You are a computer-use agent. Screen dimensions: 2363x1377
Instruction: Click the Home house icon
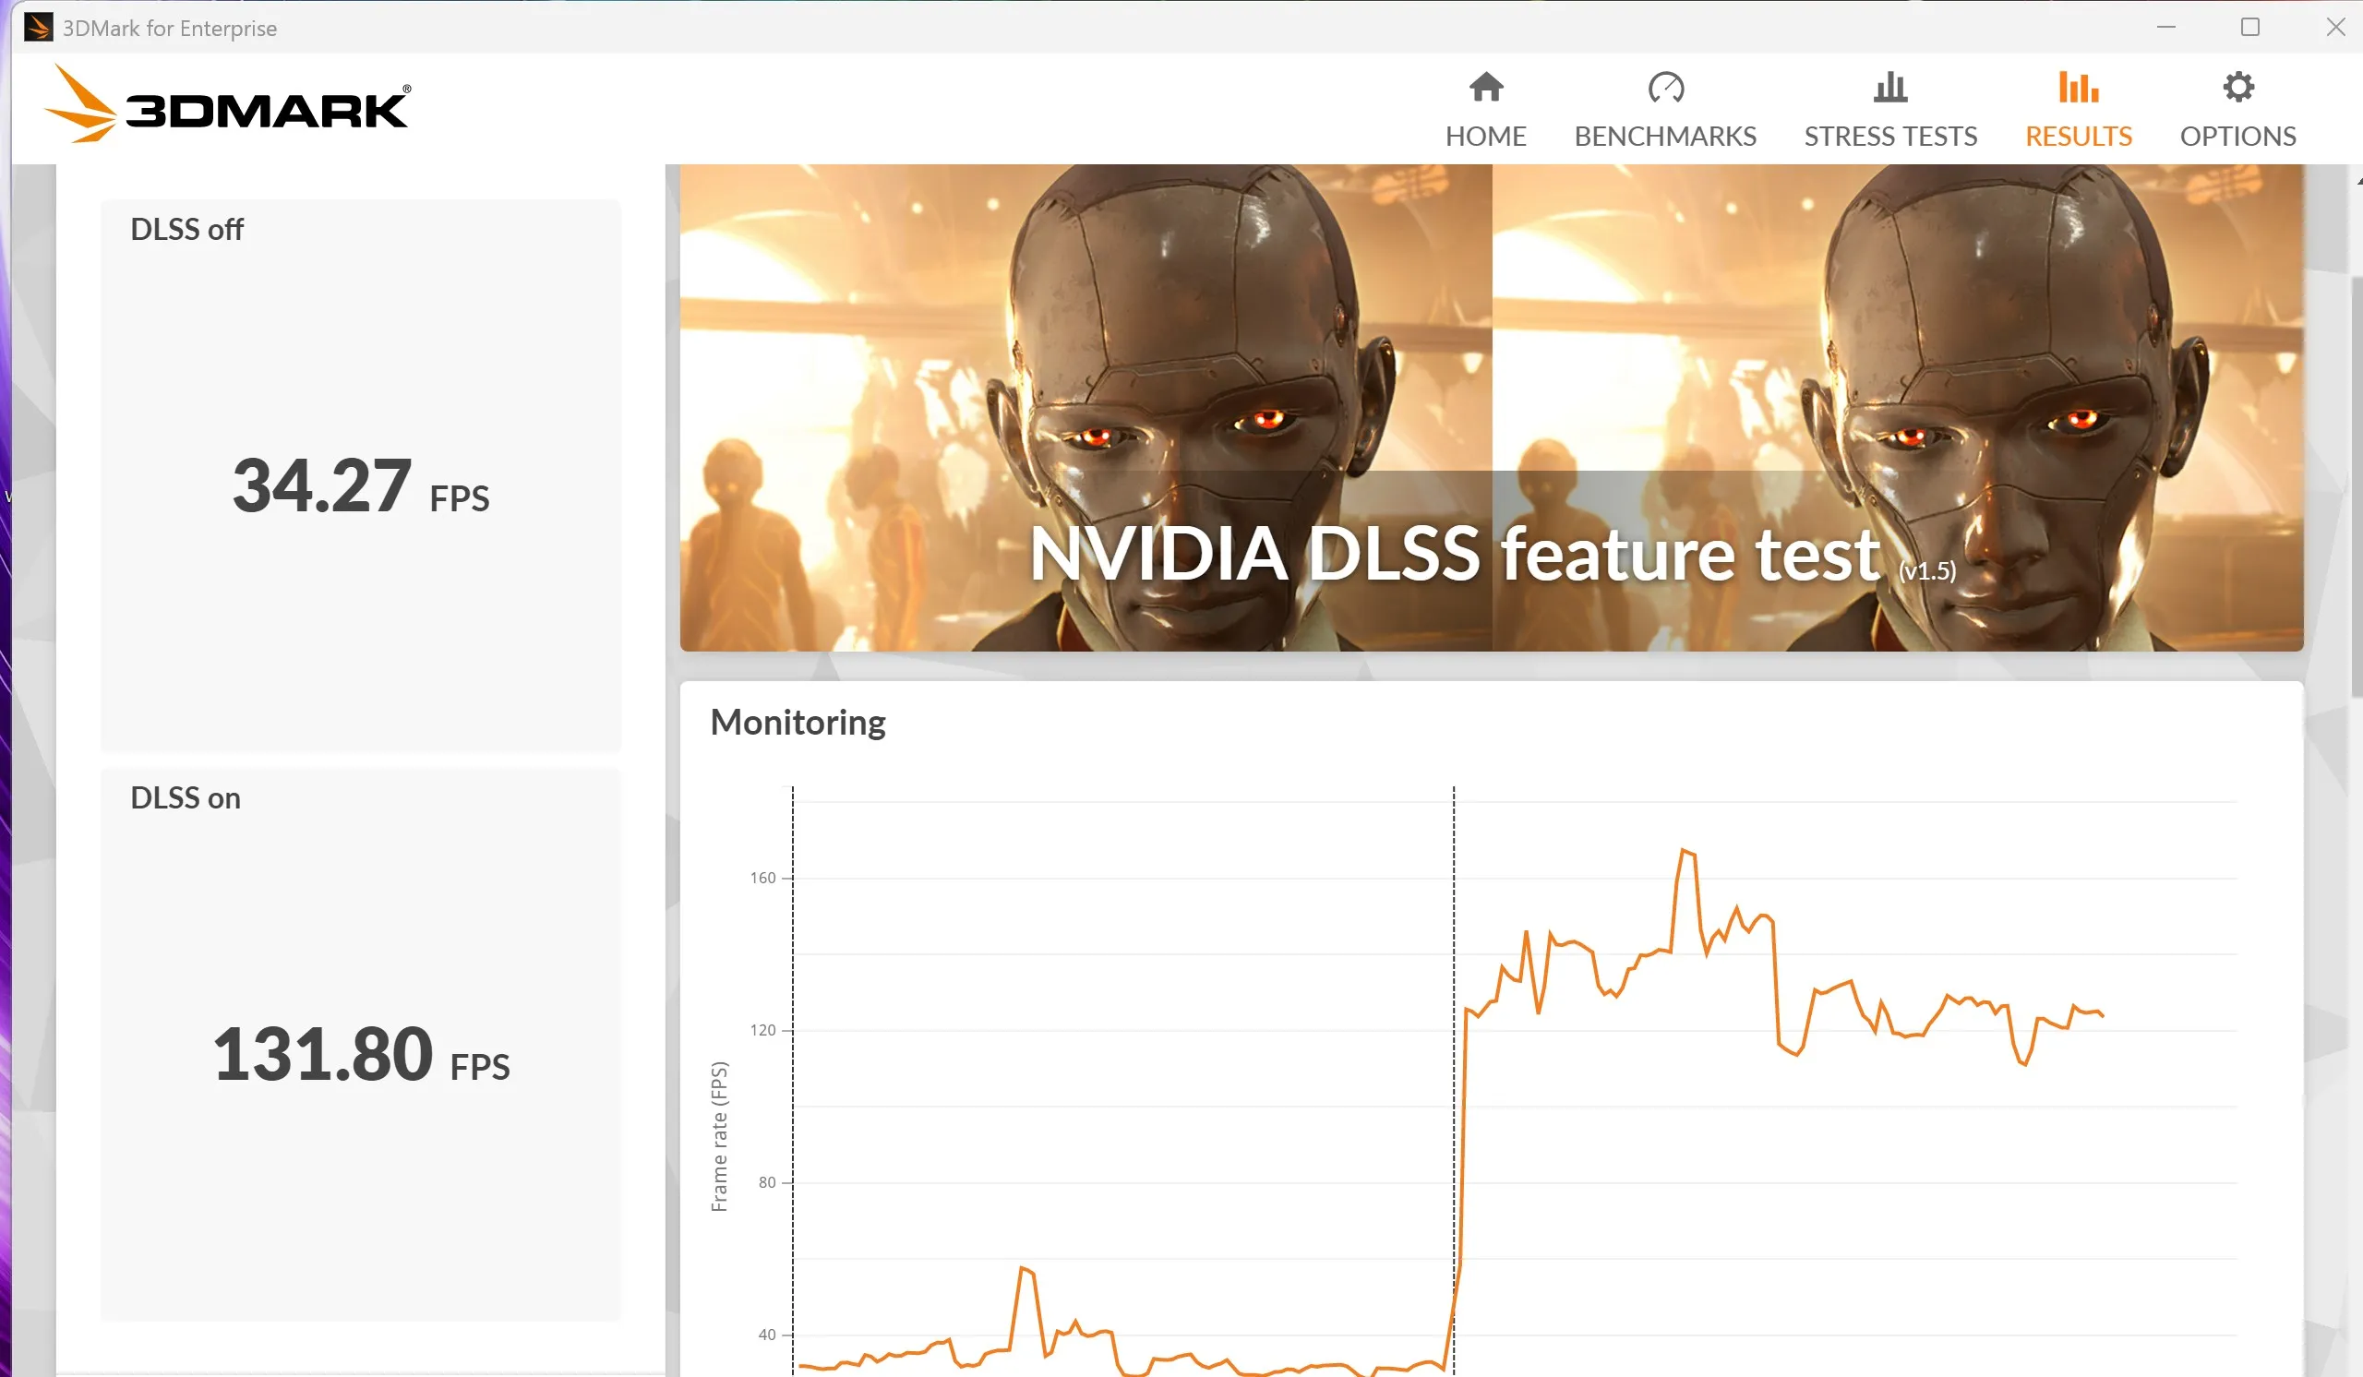click(x=1486, y=87)
